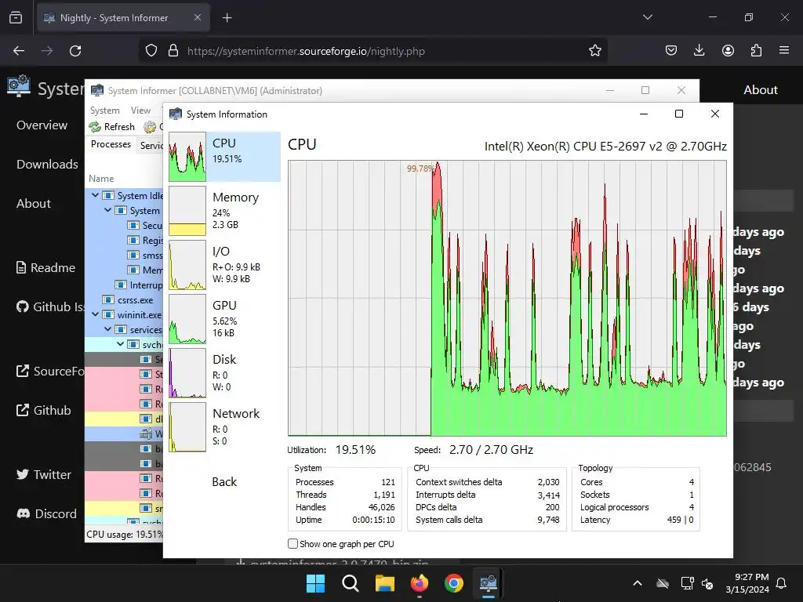Screen dimensions: 803x602
Task: Click the Refresh icon in System Informer toolbar
Action: (x=95, y=126)
